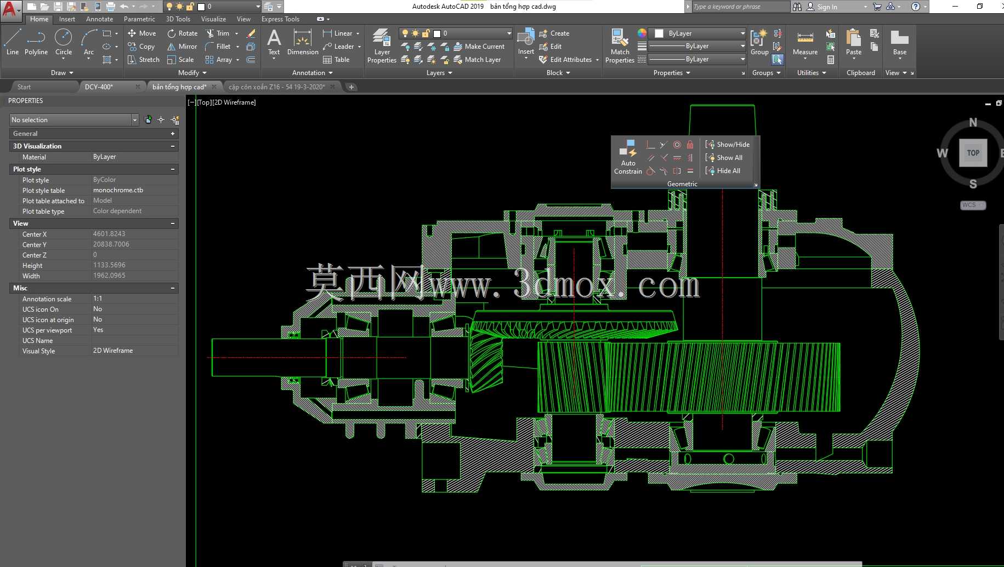1004x567 pixels.
Task: Open the Insert ribbon tab
Action: click(x=67, y=19)
